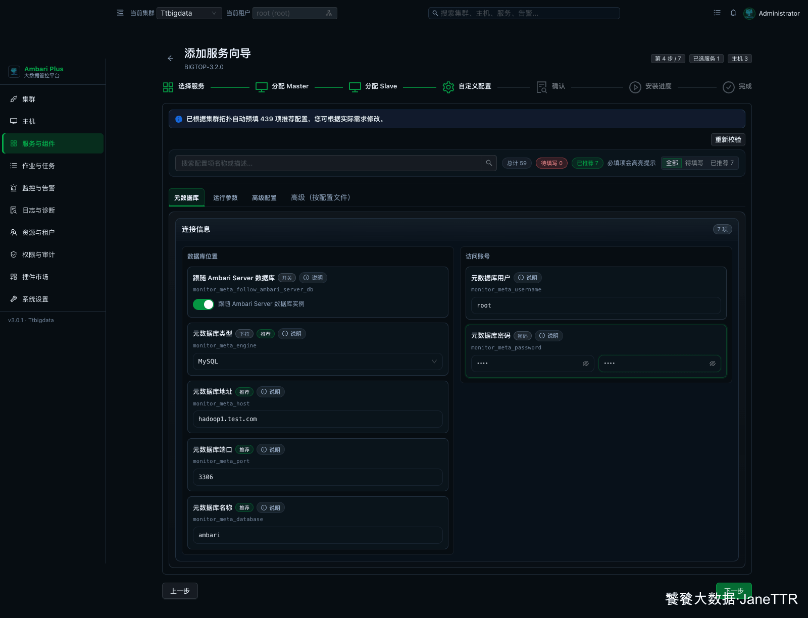The width and height of the screenshot is (808, 618).
Task: Select the 全部 filter option
Action: [672, 163]
